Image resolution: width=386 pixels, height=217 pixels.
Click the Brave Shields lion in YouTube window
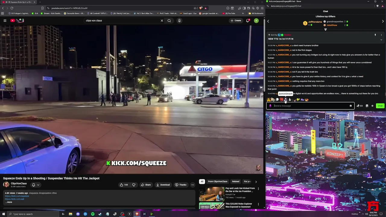pyautogui.click(x=201, y=8)
